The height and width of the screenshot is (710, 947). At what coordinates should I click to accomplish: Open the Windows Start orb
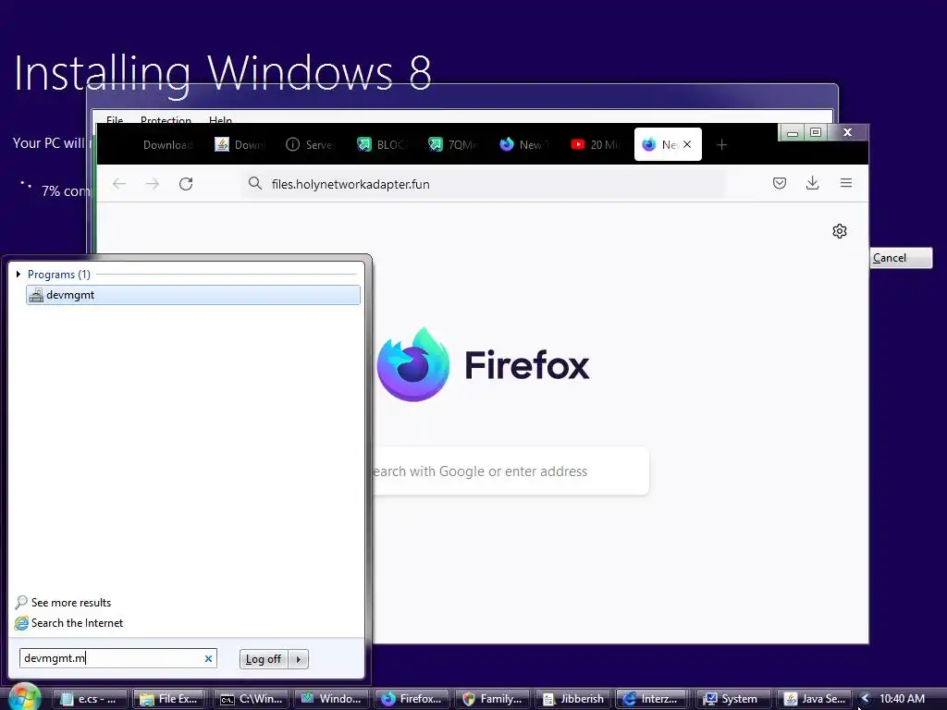[25, 697]
